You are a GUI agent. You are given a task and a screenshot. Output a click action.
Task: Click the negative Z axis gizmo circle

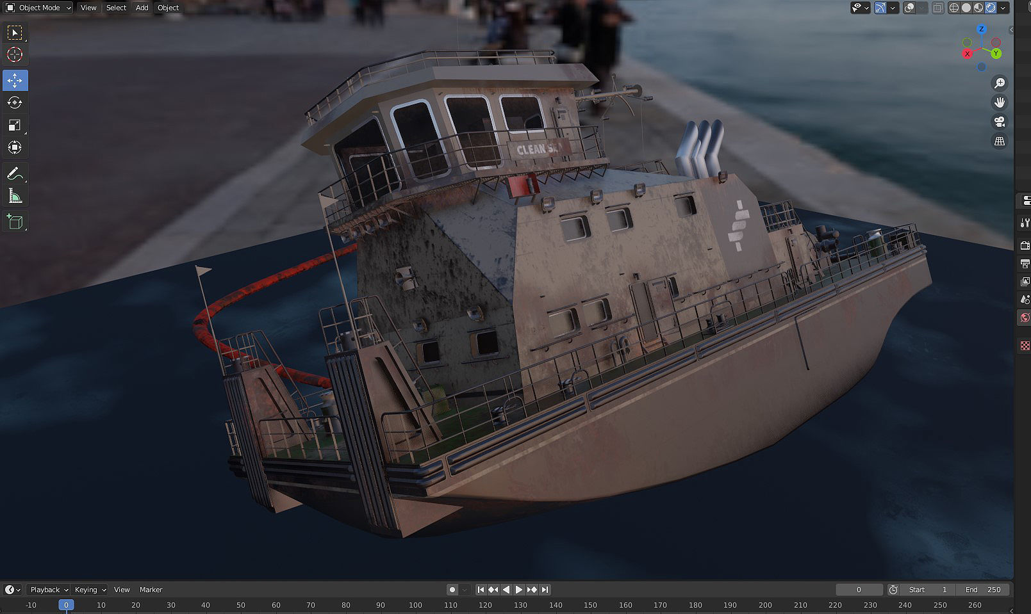click(x=981, y=67)
